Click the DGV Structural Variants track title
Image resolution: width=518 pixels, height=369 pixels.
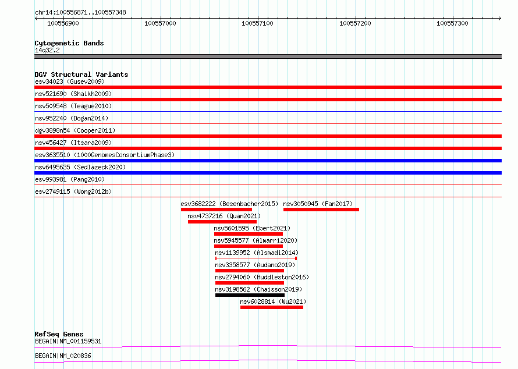(x=81, y=74)
